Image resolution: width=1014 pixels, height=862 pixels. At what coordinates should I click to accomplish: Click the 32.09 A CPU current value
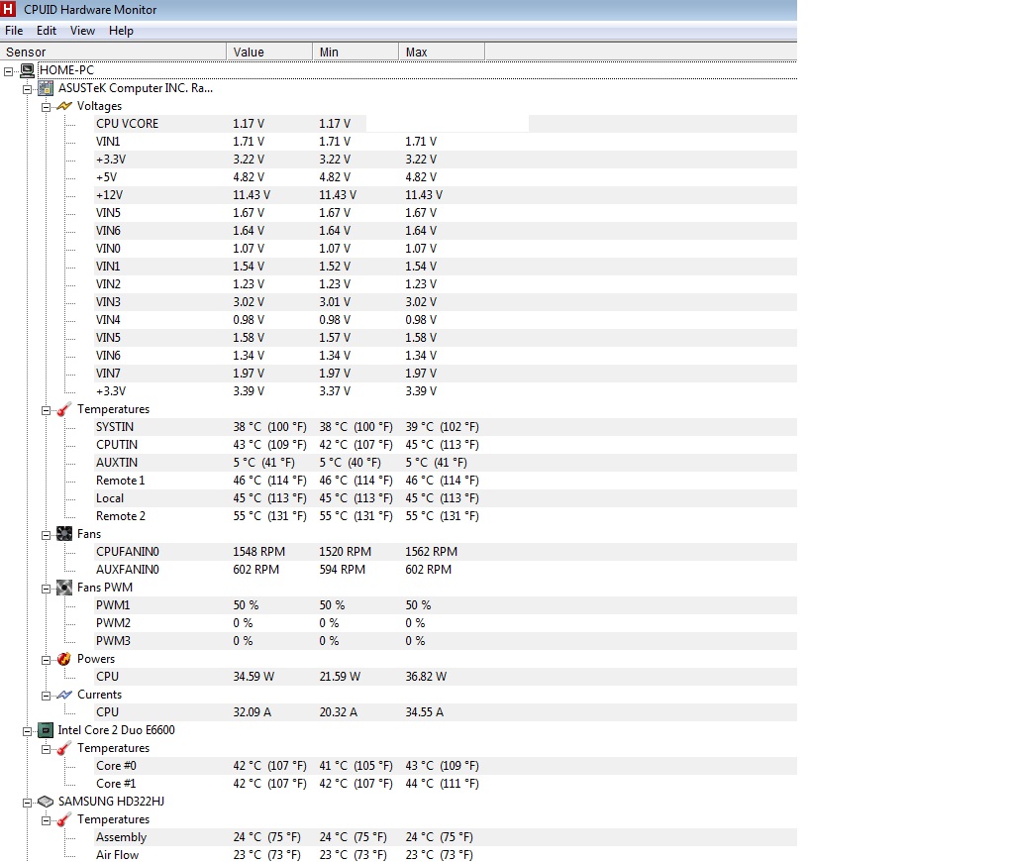point(253,711)
